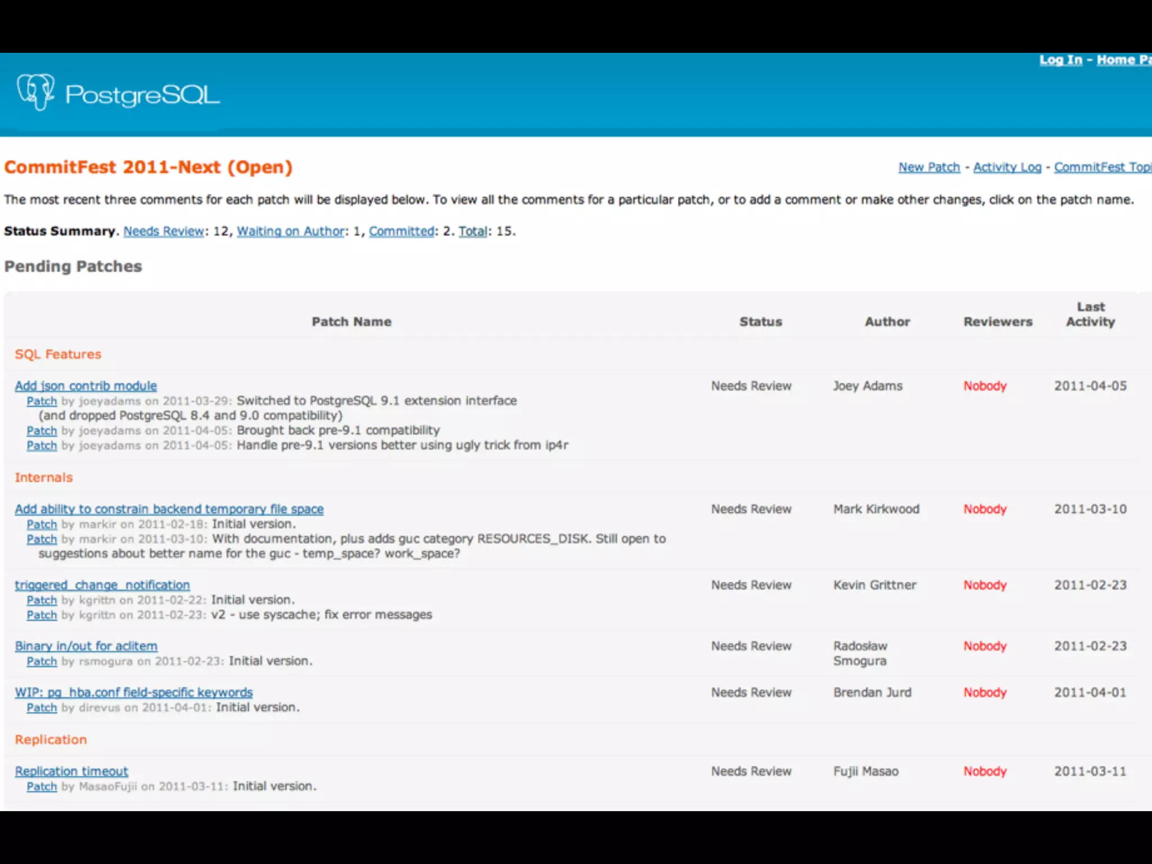Open rsmogura's Patch link dated 2011-02-23
The height and width of the screenshot is (864, 1152).
pyautogui.click(x=42, y=661)
